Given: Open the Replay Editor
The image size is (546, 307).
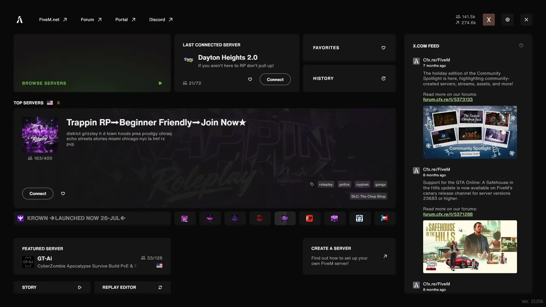Looking at the screenshot, I should [x=132, y=287].
